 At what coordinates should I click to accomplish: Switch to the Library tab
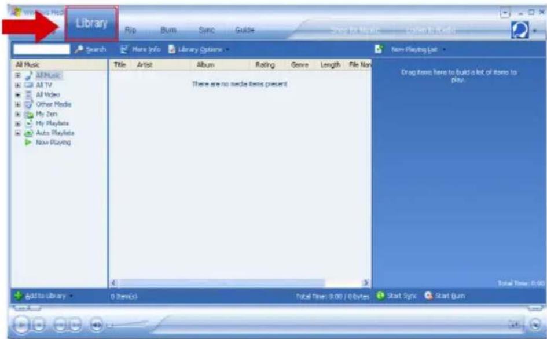[x=91, y=23]
